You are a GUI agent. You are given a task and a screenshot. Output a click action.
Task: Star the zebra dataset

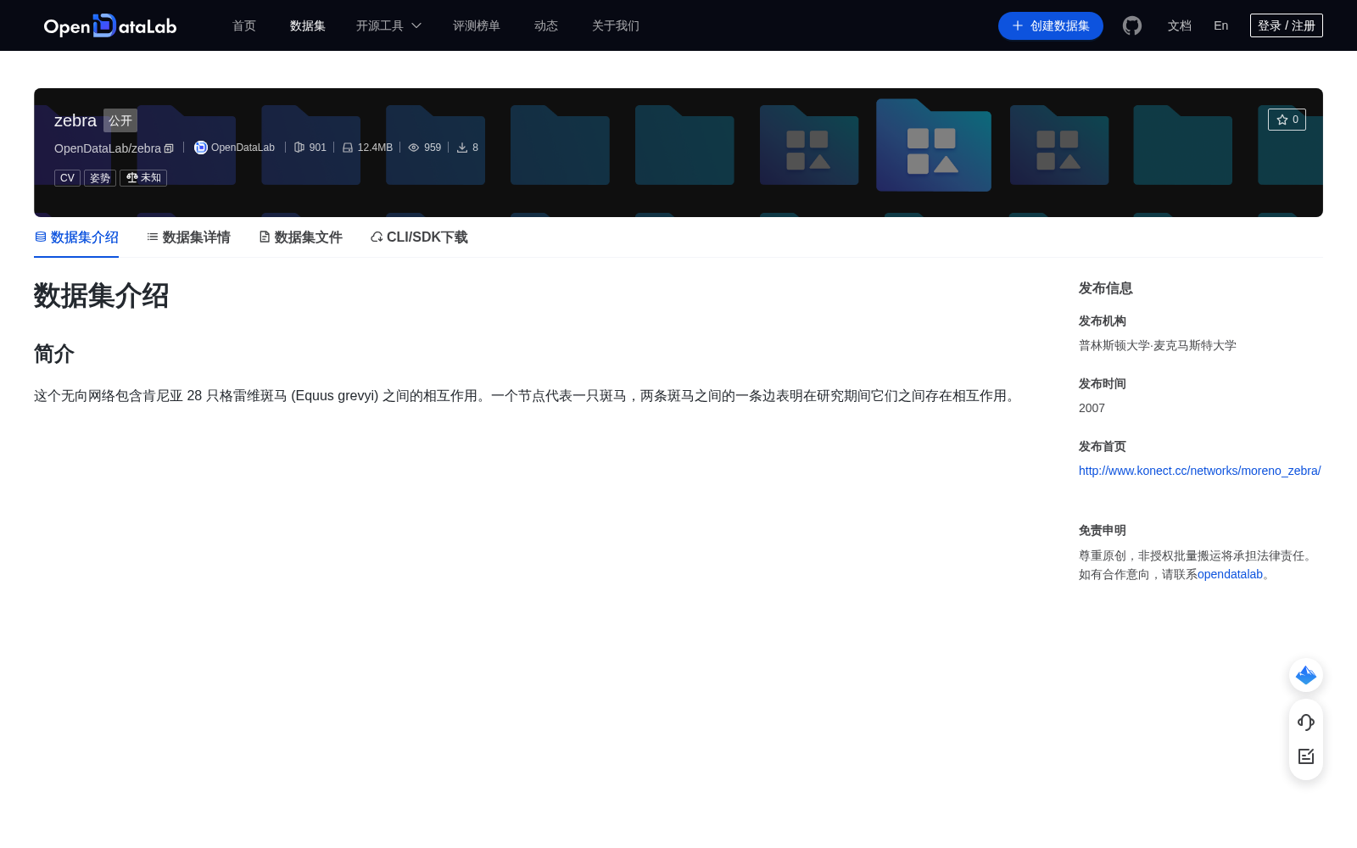click(1287, 120)
